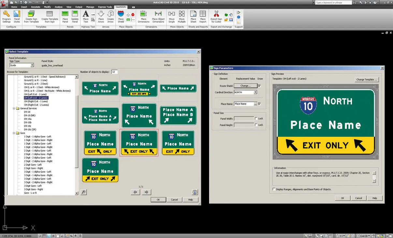393x238 pixels.
Task: Click OK in the Sign Parameters dialog
Action: point(342,198)
